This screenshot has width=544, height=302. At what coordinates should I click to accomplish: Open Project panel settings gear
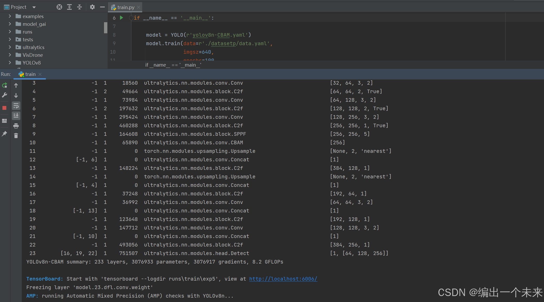pyautogui.click(x=92, y=7)
